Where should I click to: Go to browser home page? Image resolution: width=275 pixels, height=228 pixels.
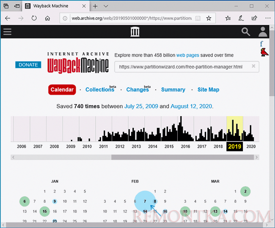pos(47,18)
